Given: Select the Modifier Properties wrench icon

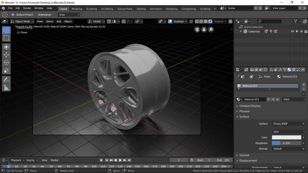Looking at the screenshot, I should tap(280, 69).
